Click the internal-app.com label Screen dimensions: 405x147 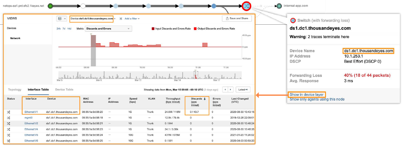tap(296, 6)
